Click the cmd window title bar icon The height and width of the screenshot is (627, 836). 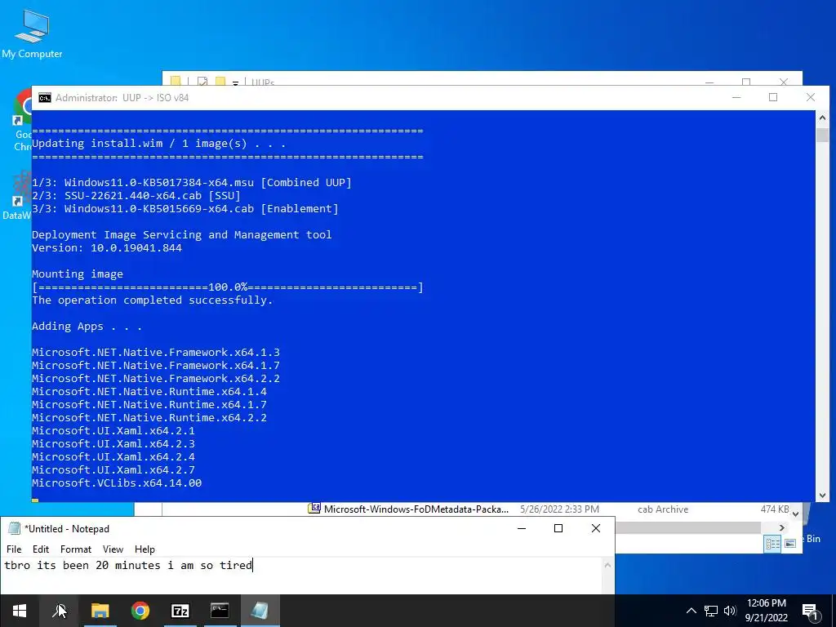(45, 98)
